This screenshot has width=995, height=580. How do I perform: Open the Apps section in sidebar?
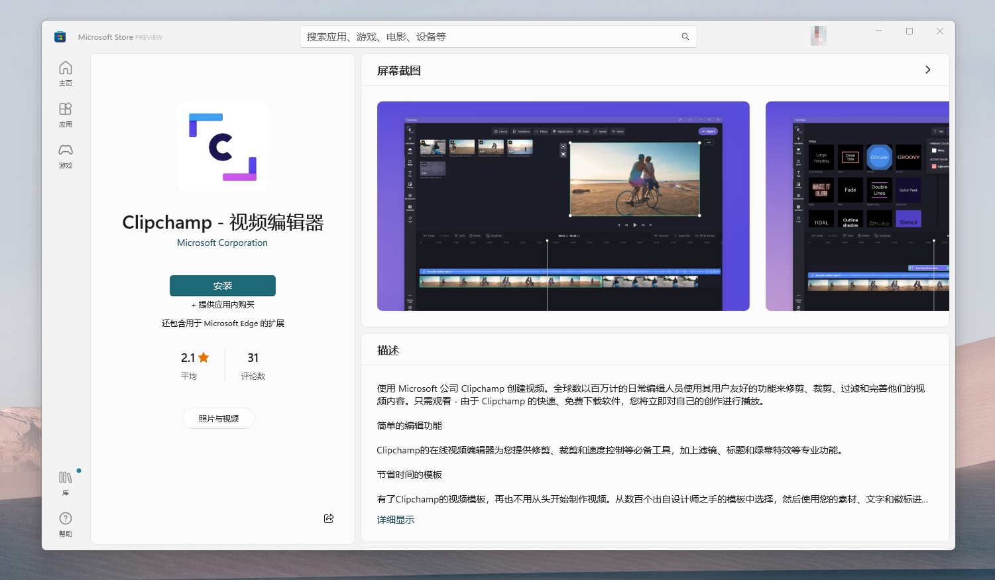tap(66, 115)
